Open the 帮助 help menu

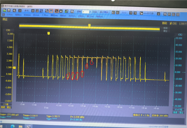coord(100,16)
